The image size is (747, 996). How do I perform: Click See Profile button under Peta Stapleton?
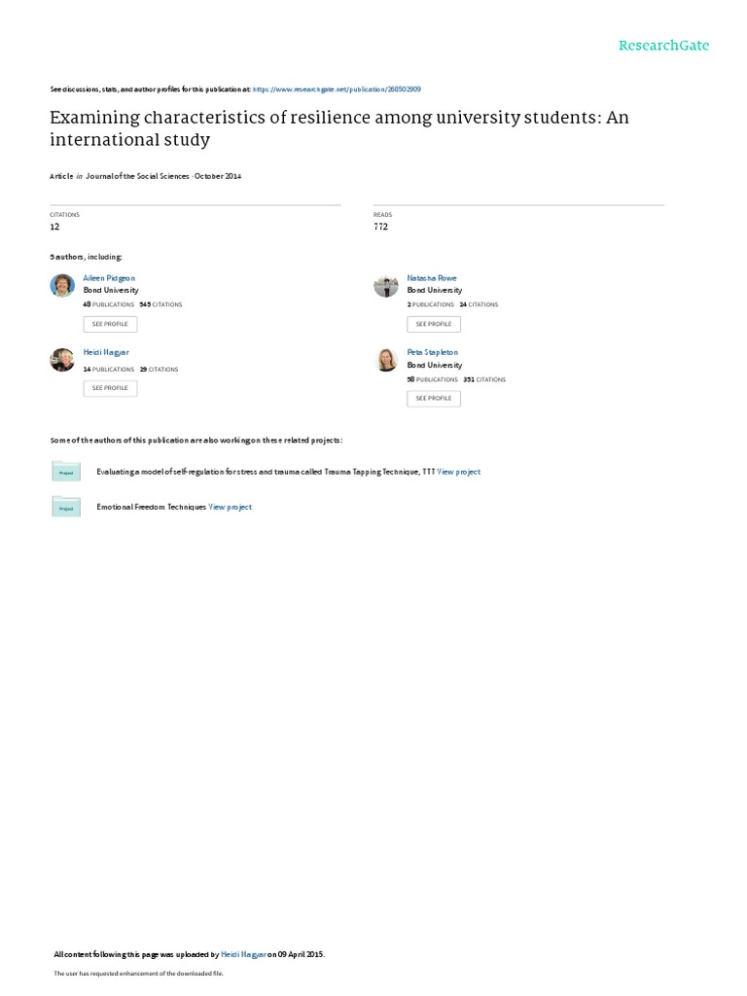point(434,398)
